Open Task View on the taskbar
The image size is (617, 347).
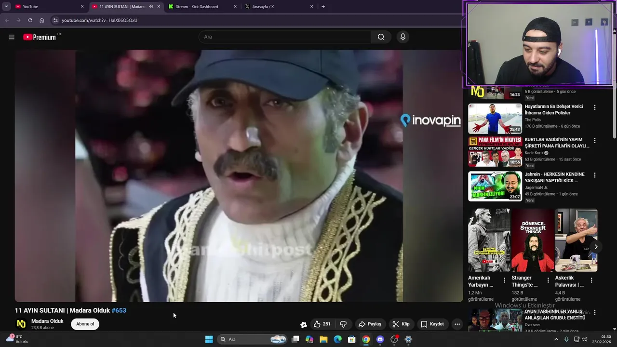295,339
